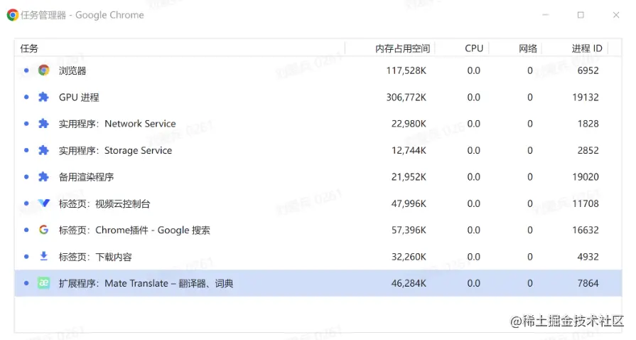This screenshot has width=636, height=340.
Task: Click the Mate Translate extension icon
Action: (44, 283)
